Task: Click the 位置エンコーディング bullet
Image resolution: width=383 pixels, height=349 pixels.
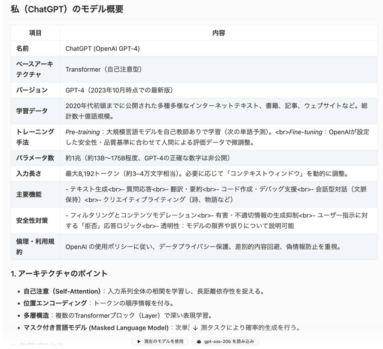Action: tap(98, 304)
